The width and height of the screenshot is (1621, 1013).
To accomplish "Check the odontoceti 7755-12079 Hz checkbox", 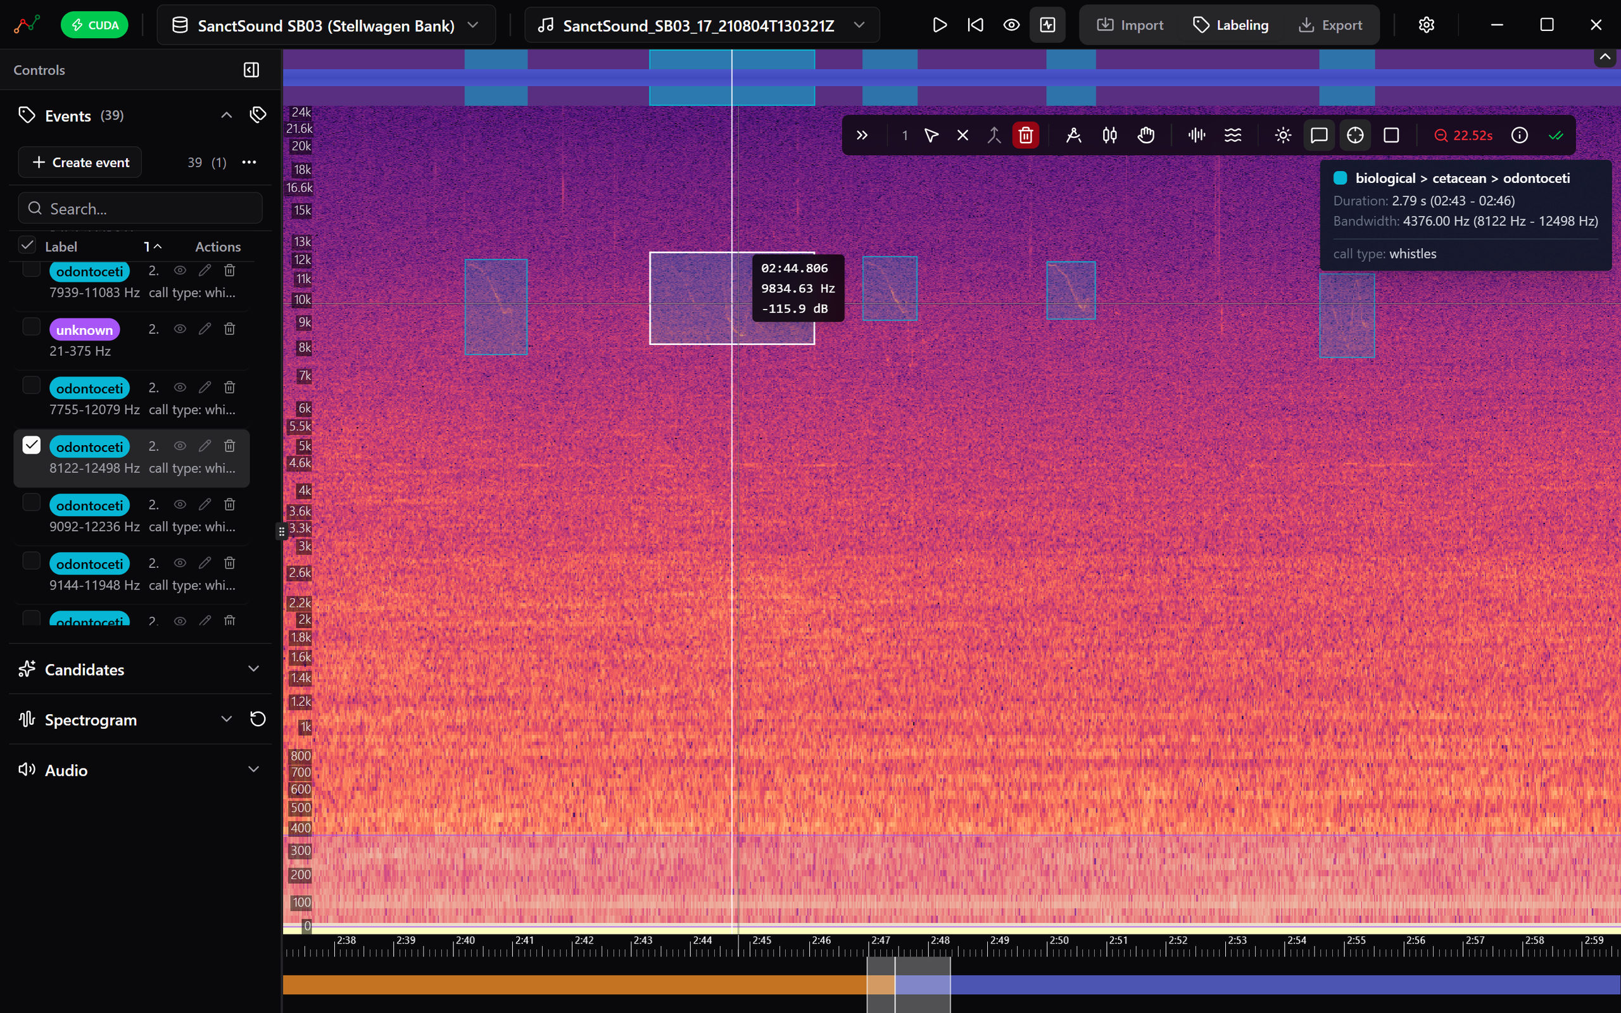I will [32, 385].
